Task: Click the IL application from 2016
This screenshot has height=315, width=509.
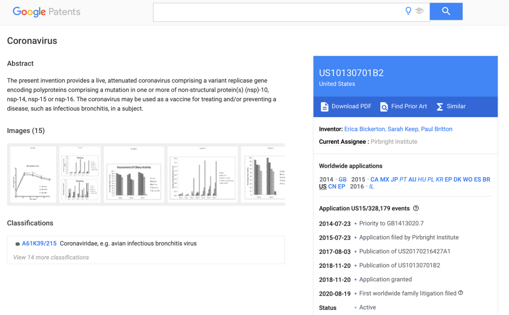Action: 371,187
